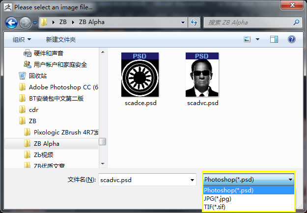The image size is (307, 213).
Task: Choose JPG(*.jpg) file type
Action: (x=249, y=199)
